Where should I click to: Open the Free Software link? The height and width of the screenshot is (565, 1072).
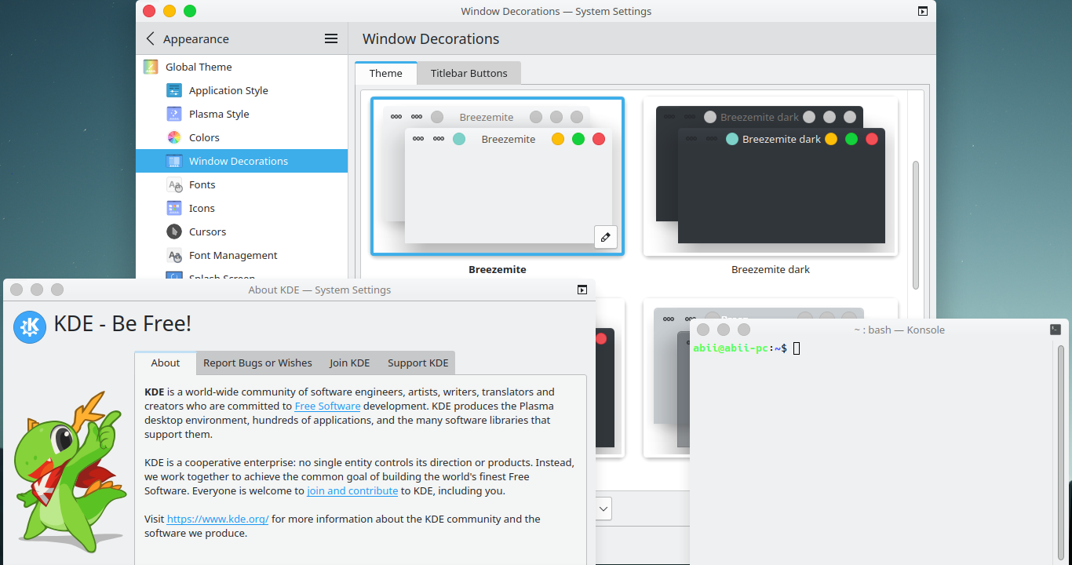click(x=327, y=406)
